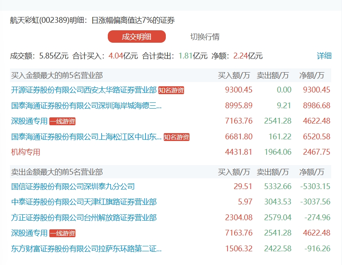This screenshot has height=265, width=342.
Task: Click buy value 1506.32 for 东方财富证券
Action: click(239, 249)
